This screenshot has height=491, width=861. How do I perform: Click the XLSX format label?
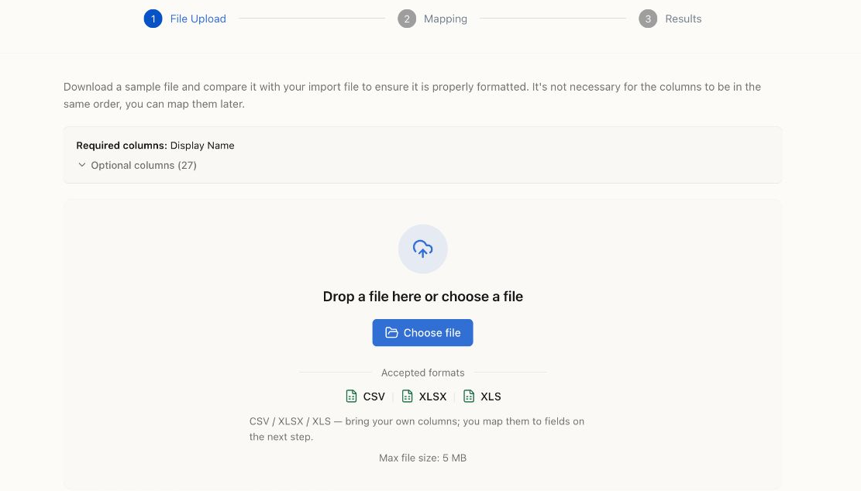[x=432, y=396]
